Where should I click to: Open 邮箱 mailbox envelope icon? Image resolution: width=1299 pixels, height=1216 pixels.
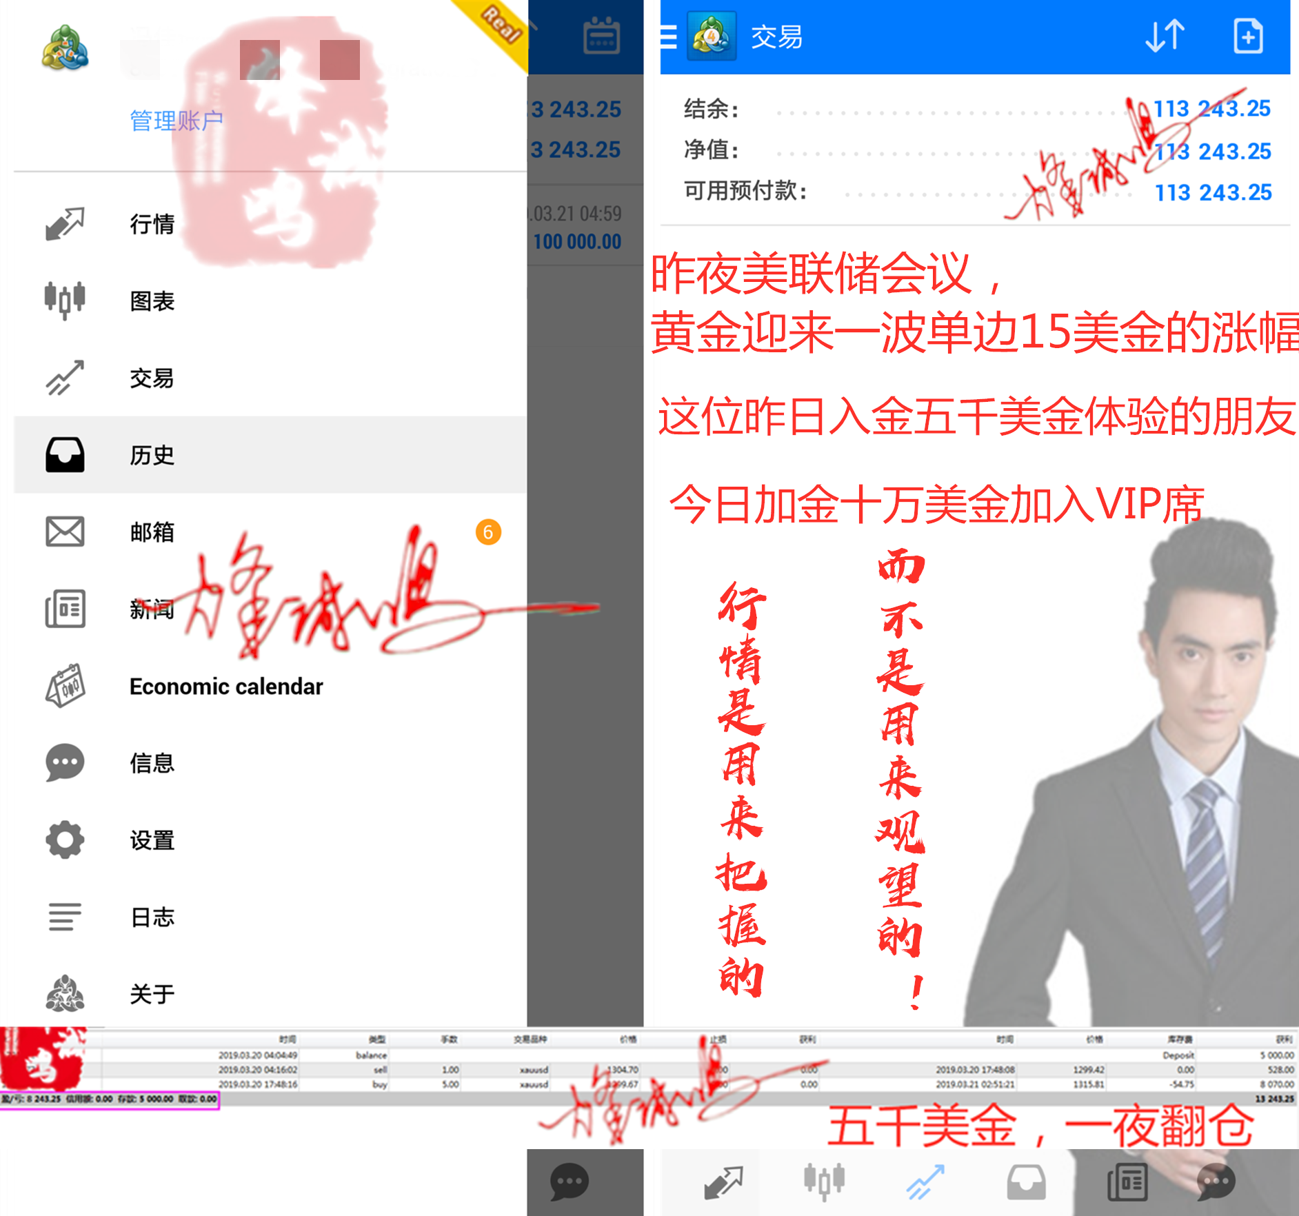click(65, 532)
